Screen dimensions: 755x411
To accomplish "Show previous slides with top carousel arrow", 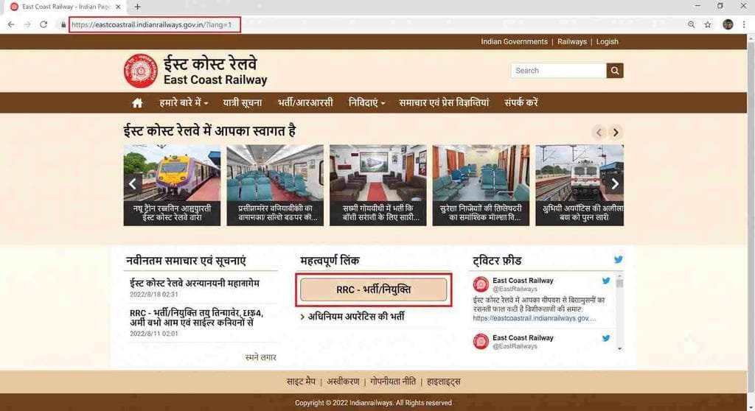I will pos(599,133).
